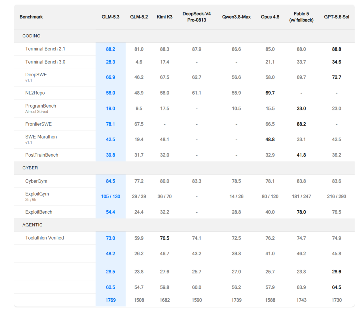Click Fable 5's 33.0 ProgramBench score
The width and height of the screenshot is (357, 315).
pos(301,108)
